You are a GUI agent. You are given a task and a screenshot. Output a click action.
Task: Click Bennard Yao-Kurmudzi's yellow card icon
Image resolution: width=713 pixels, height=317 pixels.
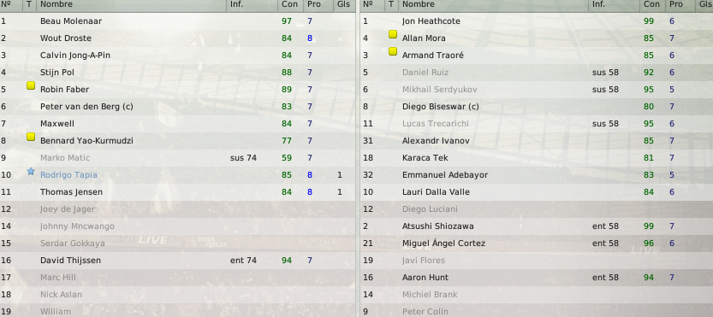(x=31, y=136)
